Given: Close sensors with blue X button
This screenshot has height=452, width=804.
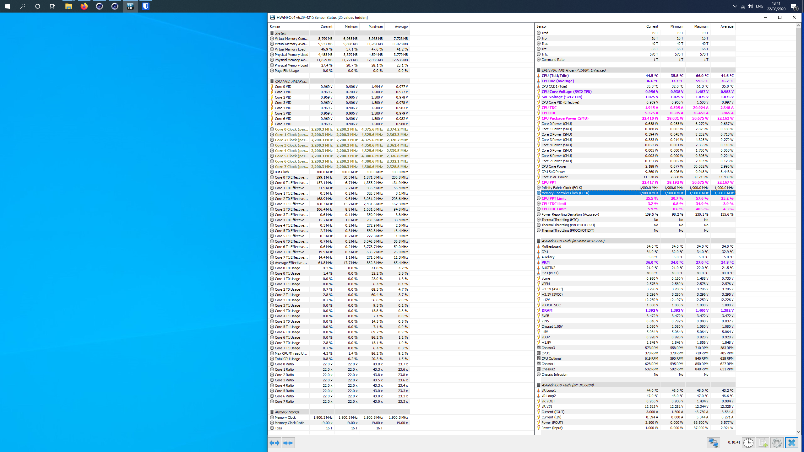Looking at the screenshot, I should click(791, 443).
